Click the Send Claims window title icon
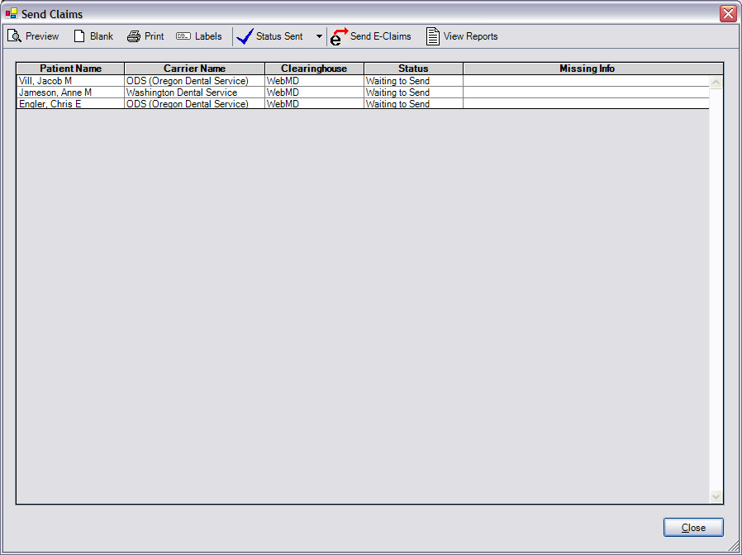Viewport: 742px width, 555px height. tap(12, 14)
